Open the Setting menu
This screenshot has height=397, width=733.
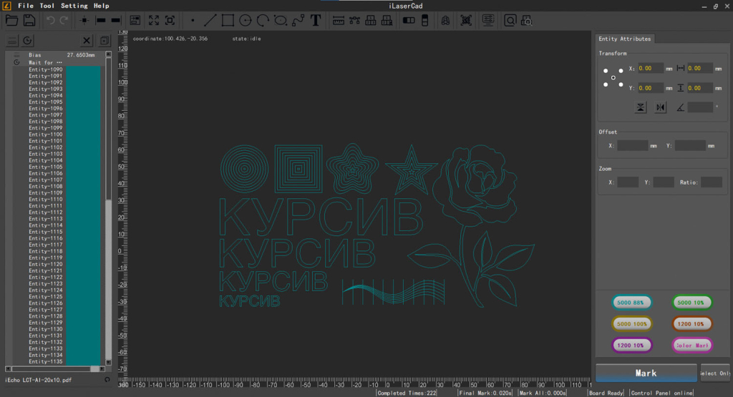(x=74, y=6)
